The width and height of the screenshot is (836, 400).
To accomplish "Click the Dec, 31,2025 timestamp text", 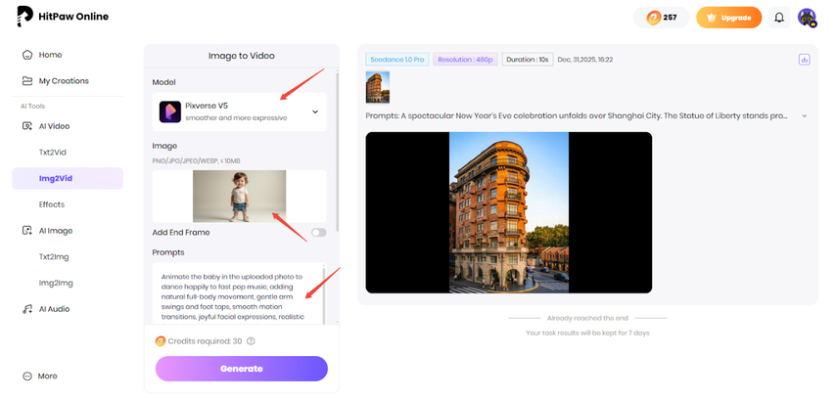I will point(584,60).
